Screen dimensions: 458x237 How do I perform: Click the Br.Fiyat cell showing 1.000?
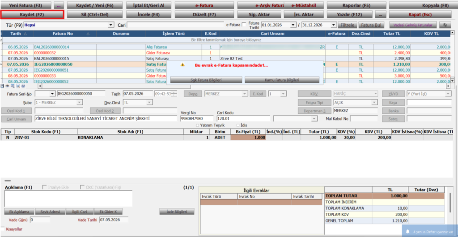pos(248,138)
